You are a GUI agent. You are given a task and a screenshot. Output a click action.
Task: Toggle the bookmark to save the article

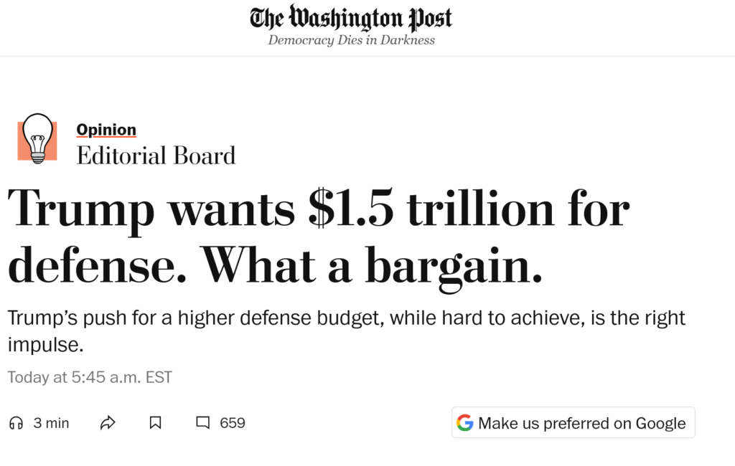coord(155,423)
